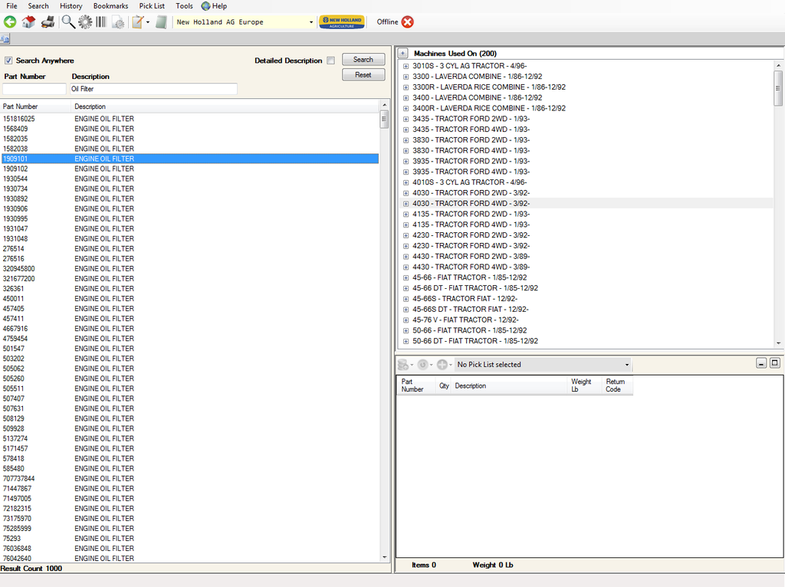The image size is (785, 587).
Task: Click the Print icon in toolbar
Action: [48, 22]
